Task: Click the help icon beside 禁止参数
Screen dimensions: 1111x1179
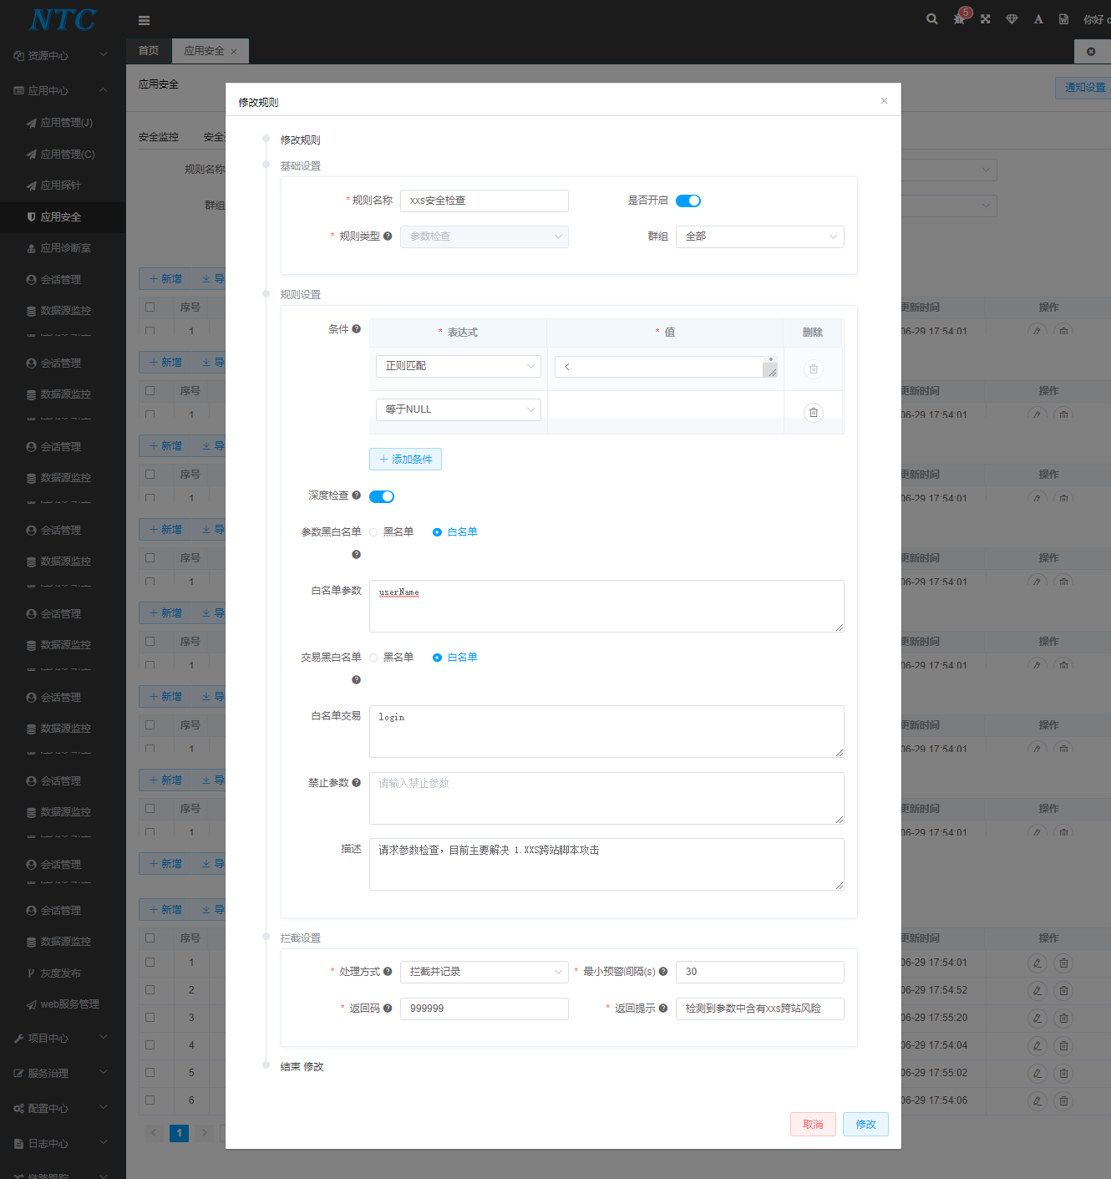Action: pos(357,783)
